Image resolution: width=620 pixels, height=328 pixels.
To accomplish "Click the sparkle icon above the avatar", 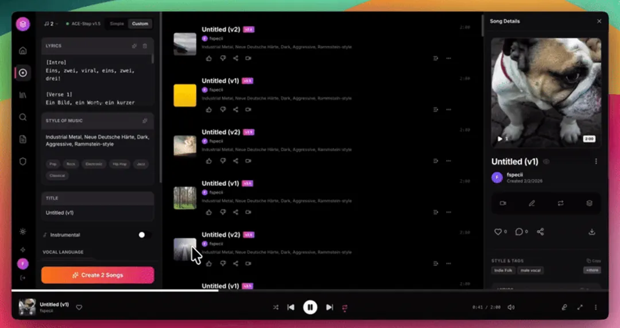I will pyautogui.click(x=23, y=250).
